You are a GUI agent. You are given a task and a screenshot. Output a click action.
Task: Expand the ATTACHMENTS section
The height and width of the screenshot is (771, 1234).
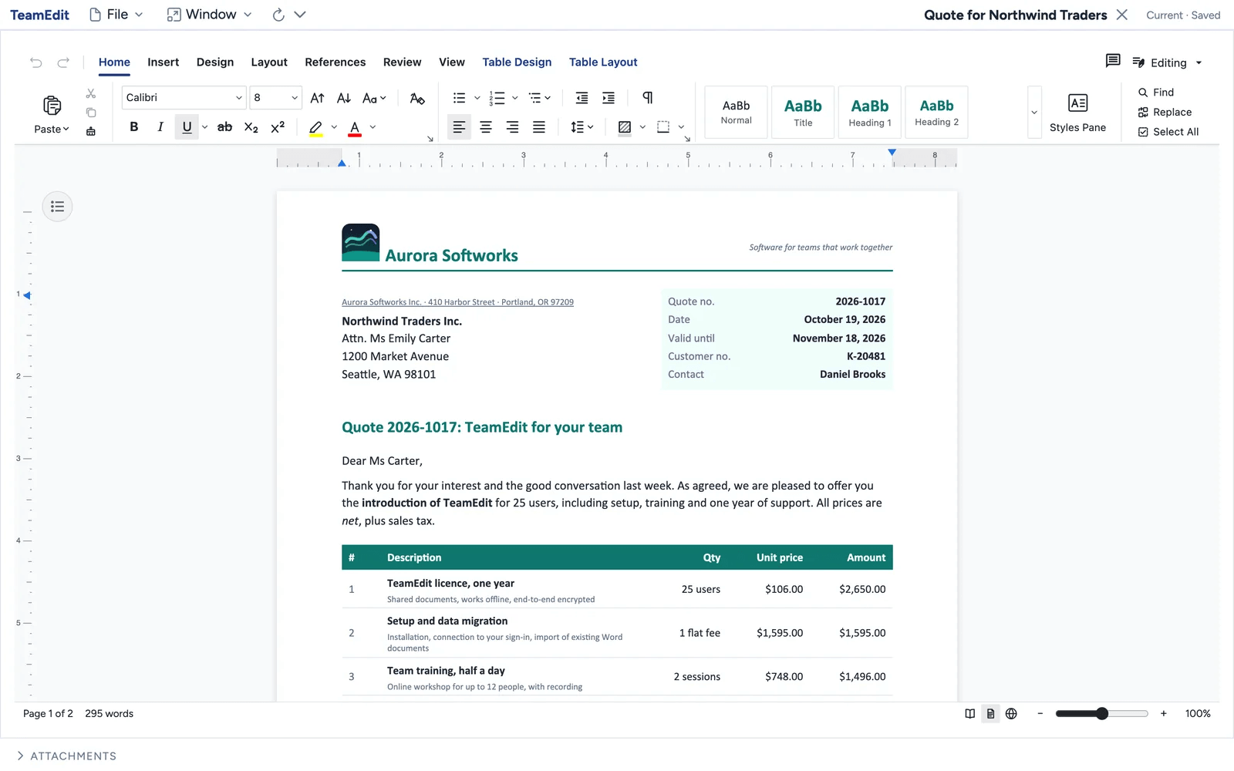(x=66, y=756)
